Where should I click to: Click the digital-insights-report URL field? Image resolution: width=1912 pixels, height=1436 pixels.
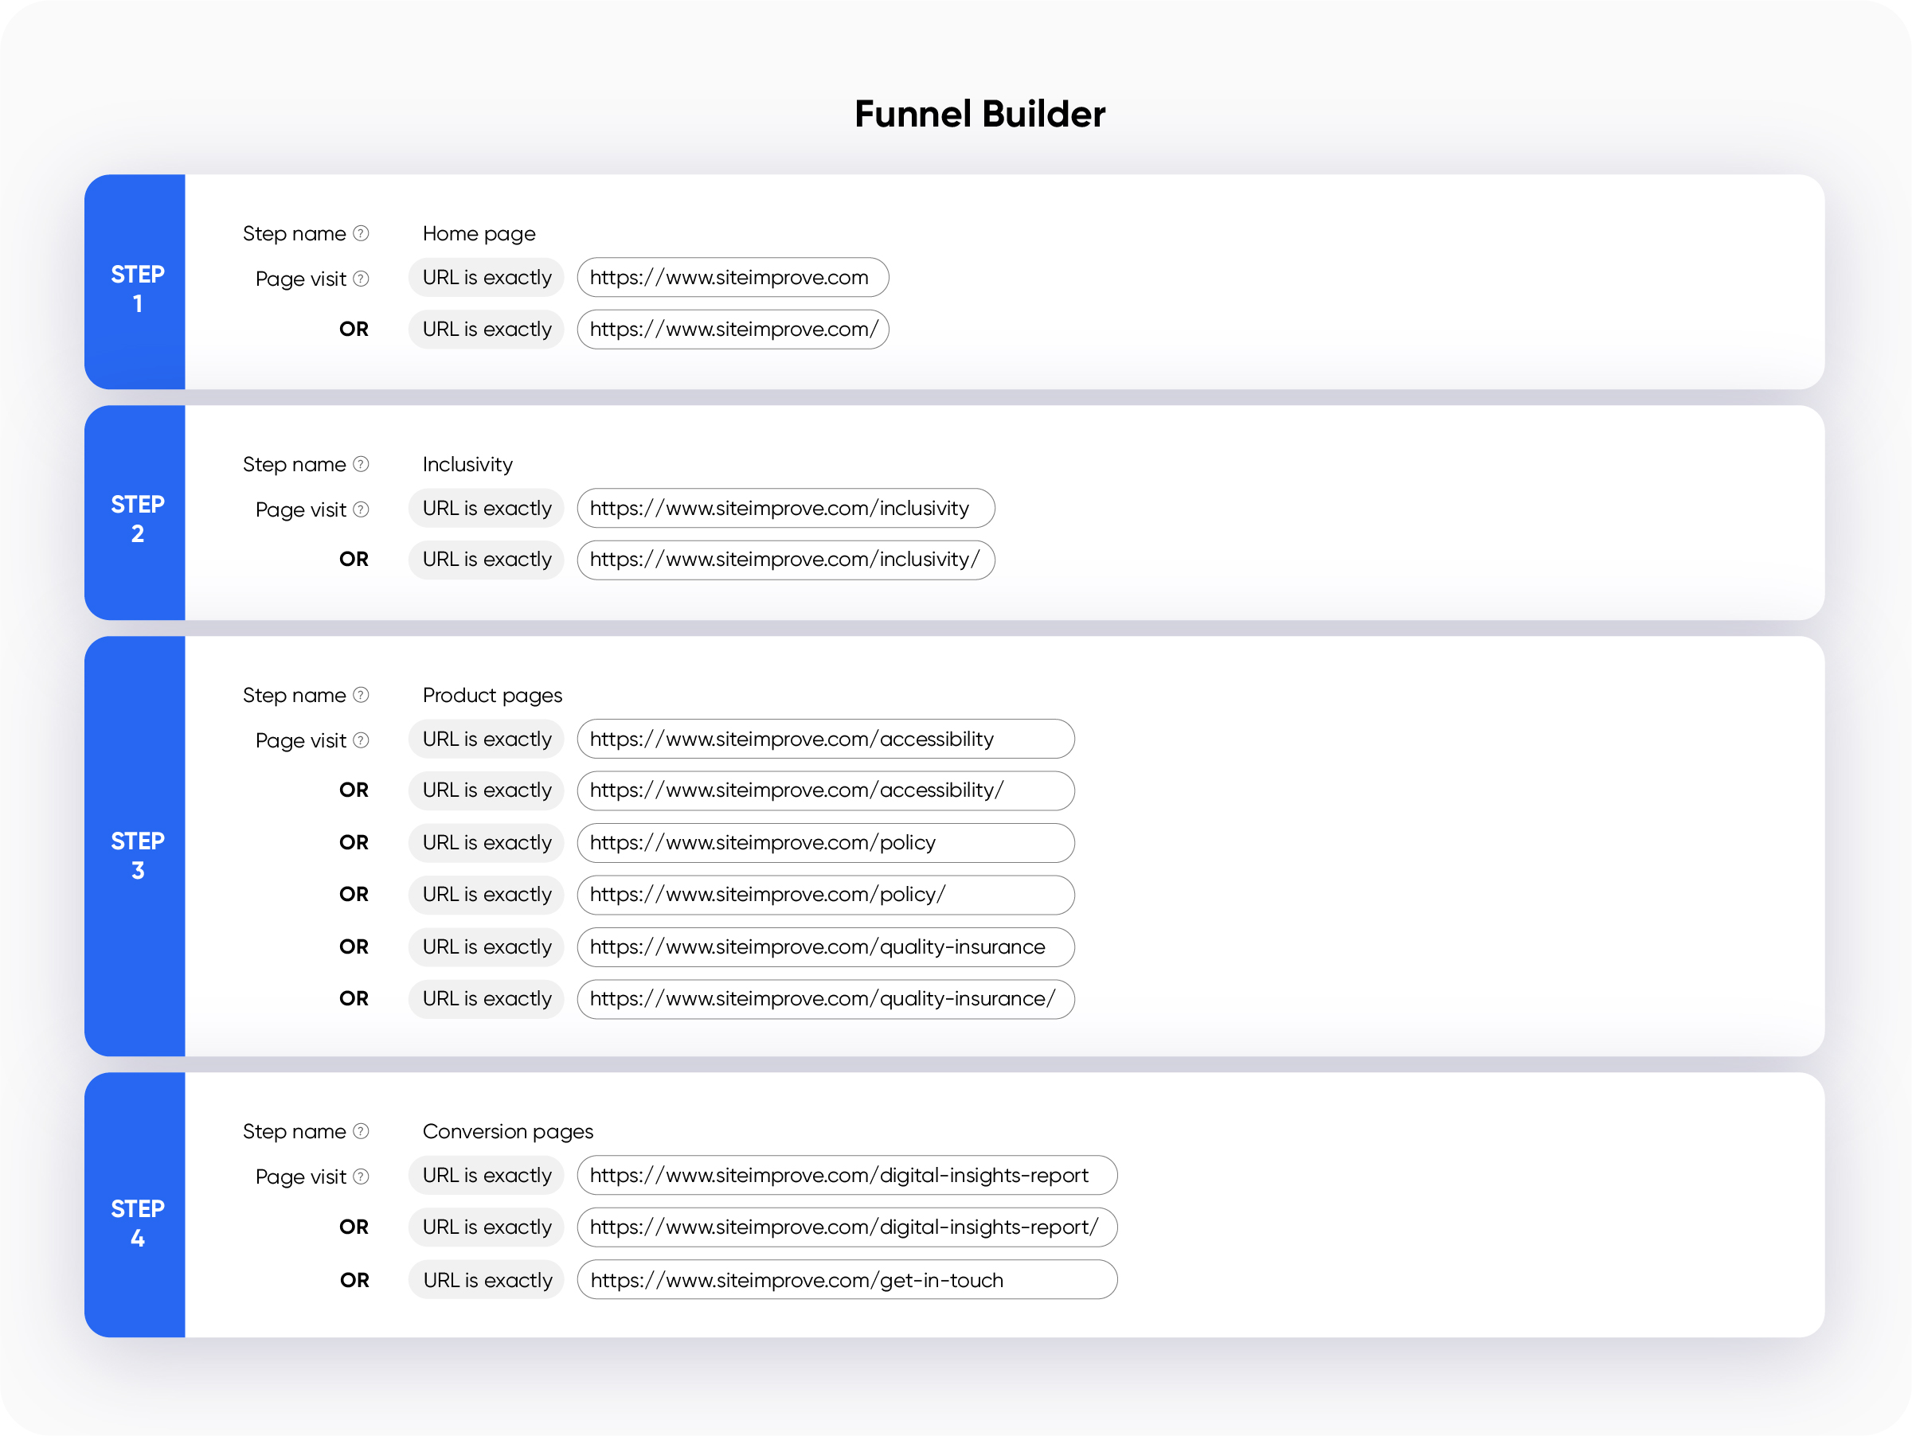coord(847,1175)
